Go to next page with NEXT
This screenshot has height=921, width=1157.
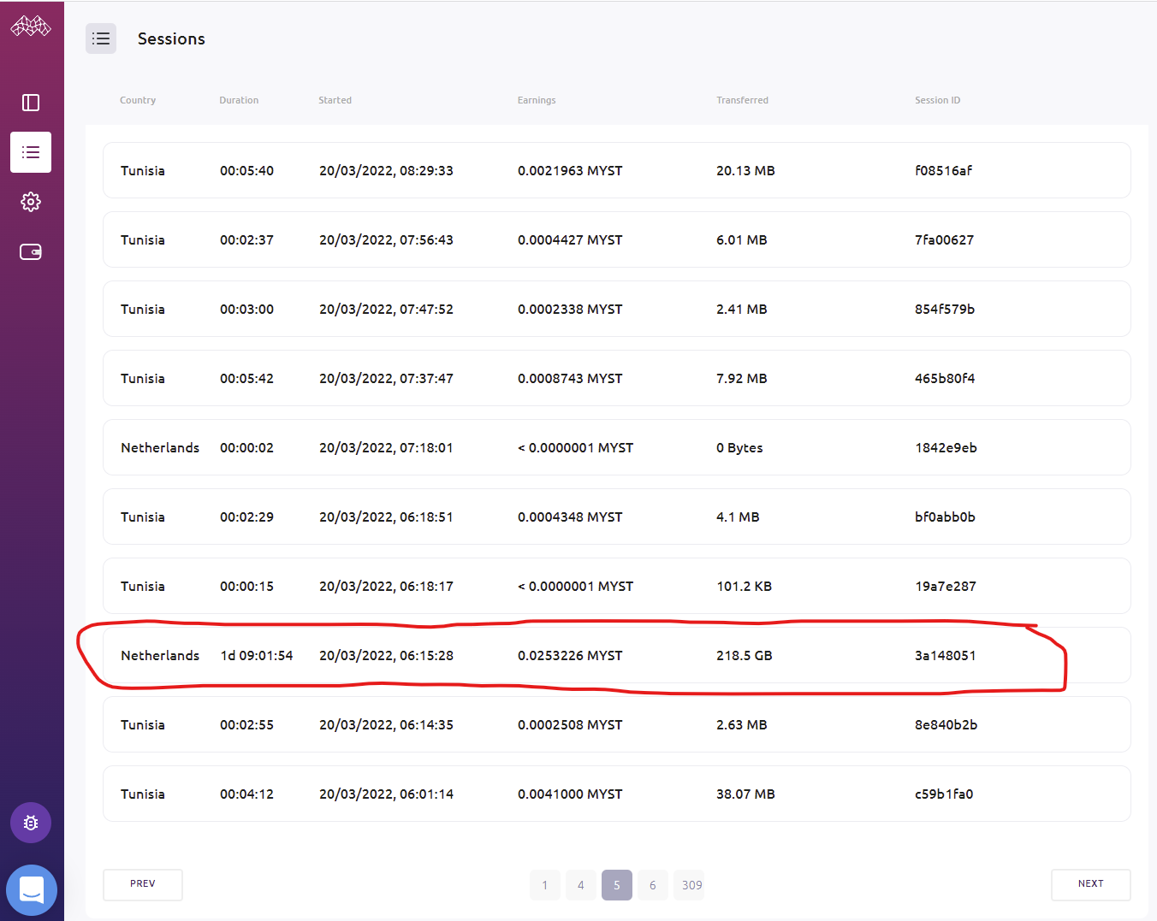tap(1091, 884)
